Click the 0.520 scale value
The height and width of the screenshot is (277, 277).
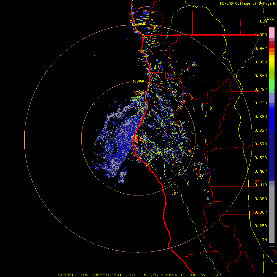(x=261, y=158)
